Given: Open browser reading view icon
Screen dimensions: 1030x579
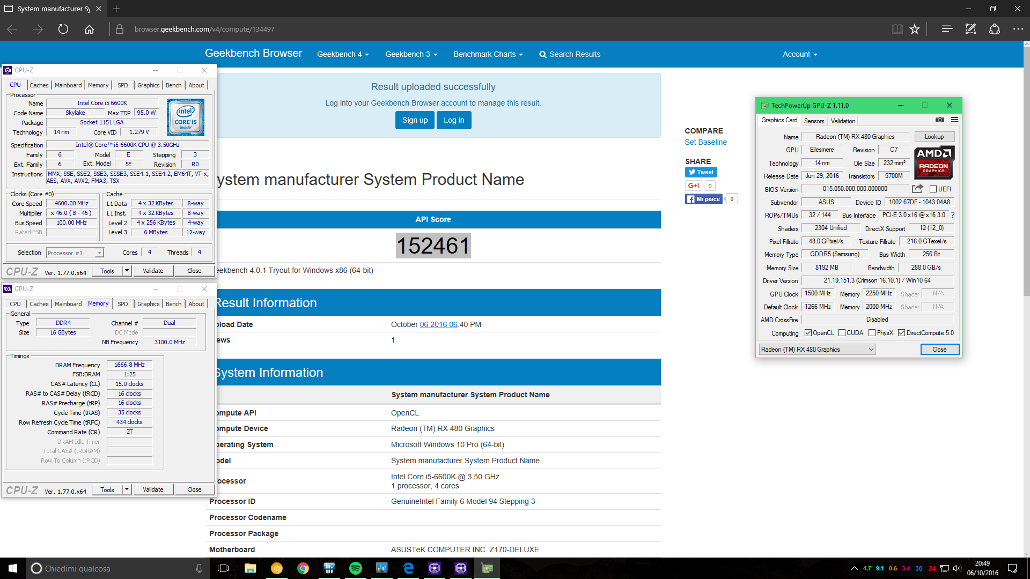Looking at the screenshot, I should [x=897, y=29].
